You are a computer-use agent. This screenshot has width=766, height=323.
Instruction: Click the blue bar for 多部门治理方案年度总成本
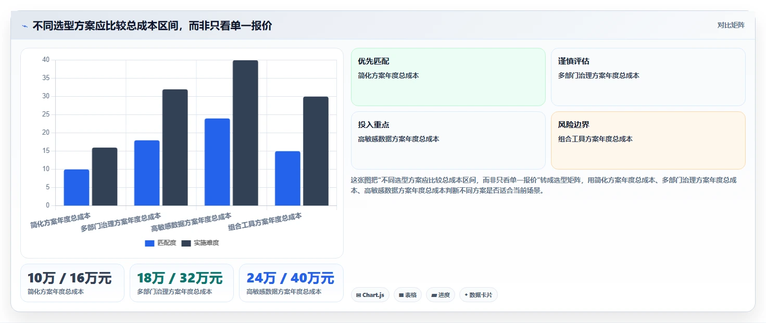coord(147,173)
